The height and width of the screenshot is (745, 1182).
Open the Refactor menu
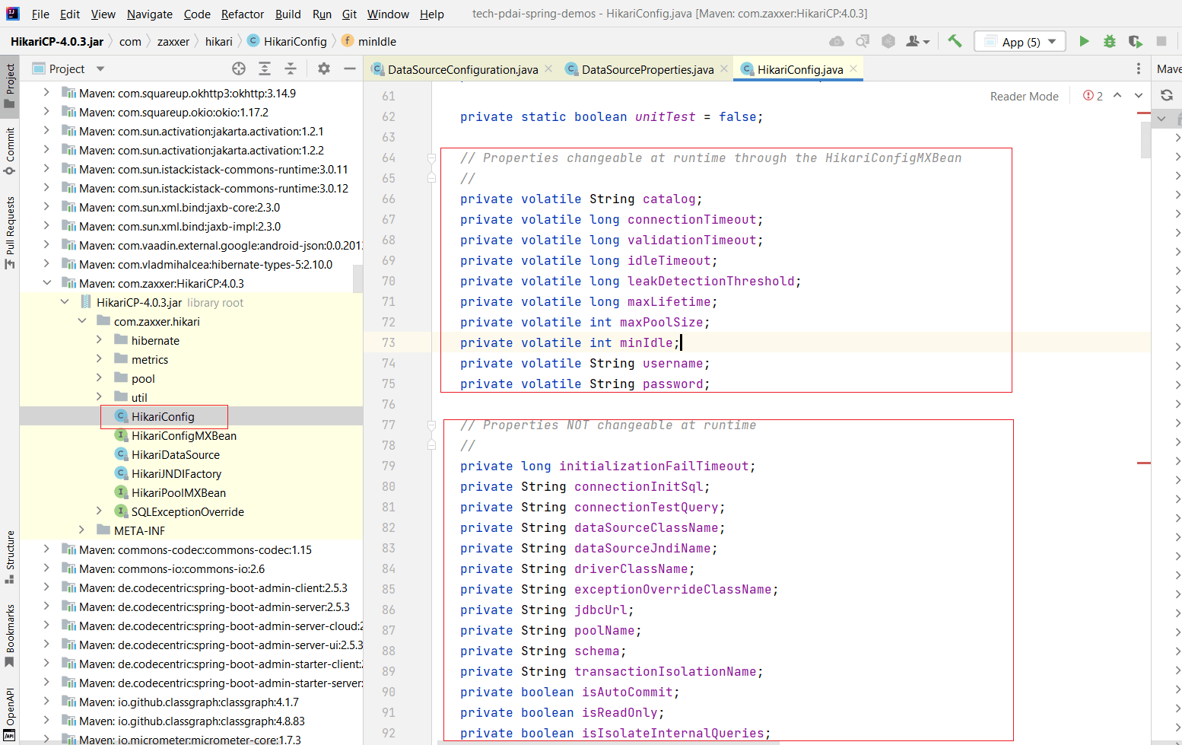[x=242, y=14]
